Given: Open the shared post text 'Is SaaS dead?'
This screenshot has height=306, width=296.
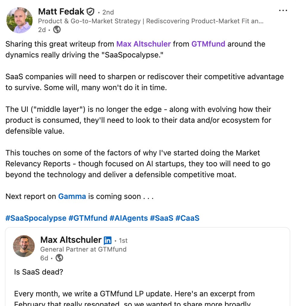Looking at the screenshot, I should click(39, 272).
